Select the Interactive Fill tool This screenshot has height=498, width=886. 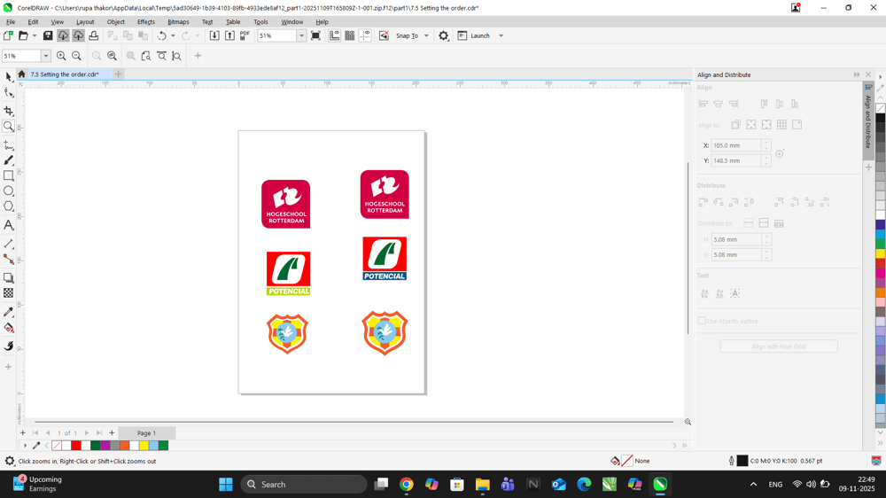[x=9, y=328]
